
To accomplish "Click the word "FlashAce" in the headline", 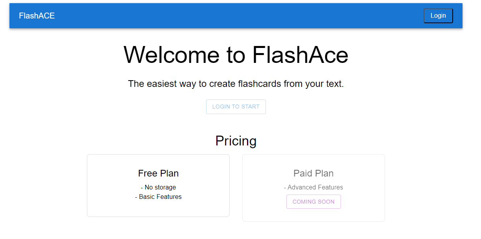I will click(300, 55).
